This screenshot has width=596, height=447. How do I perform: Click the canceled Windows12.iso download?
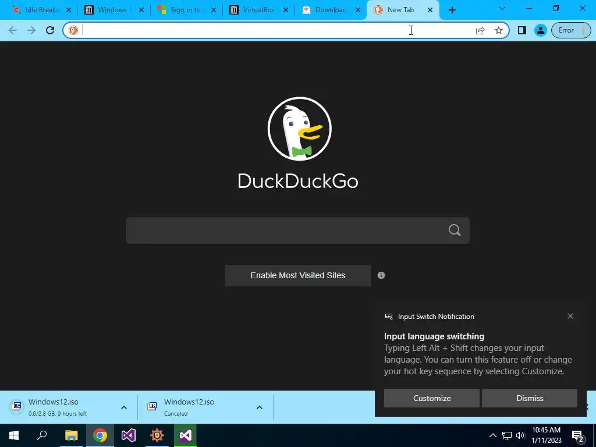click(194, 407)
